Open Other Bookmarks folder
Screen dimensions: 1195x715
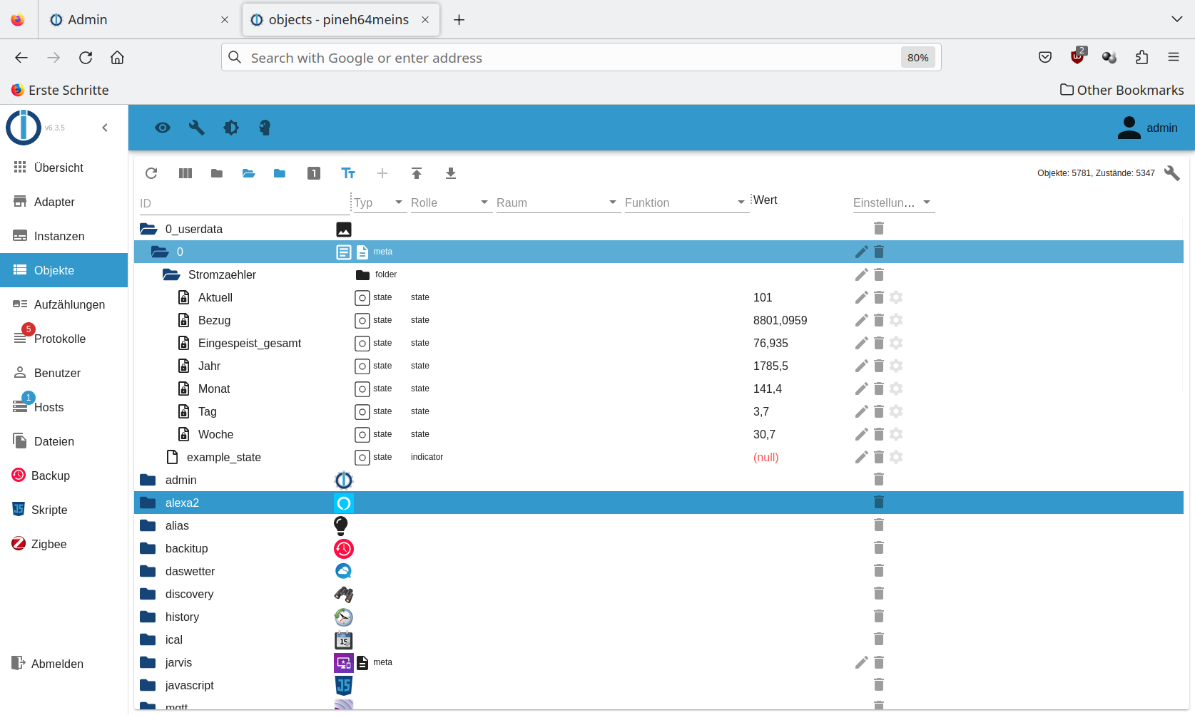click(x=1122, y=90)
